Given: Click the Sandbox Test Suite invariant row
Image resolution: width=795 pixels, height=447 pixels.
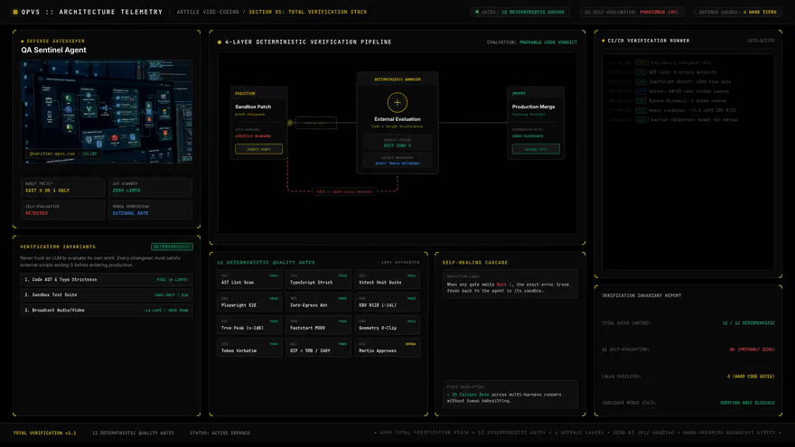Looking at the screenshot, I should pyautogui.click(x=107, y=294).
